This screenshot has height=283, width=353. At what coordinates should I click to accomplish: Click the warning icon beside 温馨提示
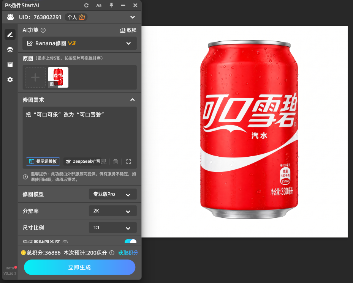click(25, 177)
